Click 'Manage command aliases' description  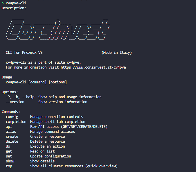[x=53, y=132]
